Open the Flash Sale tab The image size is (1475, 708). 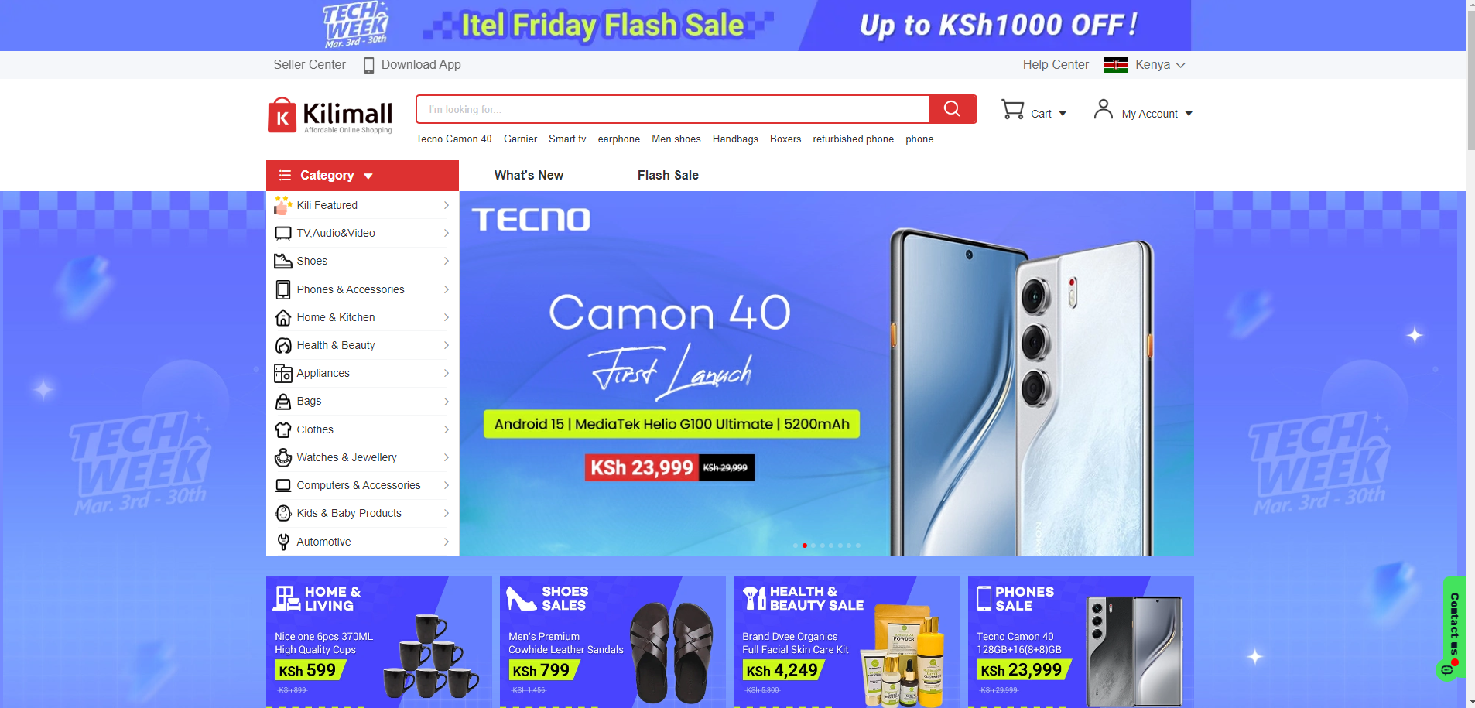point(668,176)
